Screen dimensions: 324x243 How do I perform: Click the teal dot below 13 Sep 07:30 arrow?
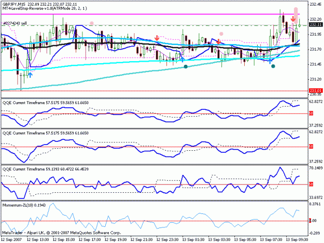273,66
